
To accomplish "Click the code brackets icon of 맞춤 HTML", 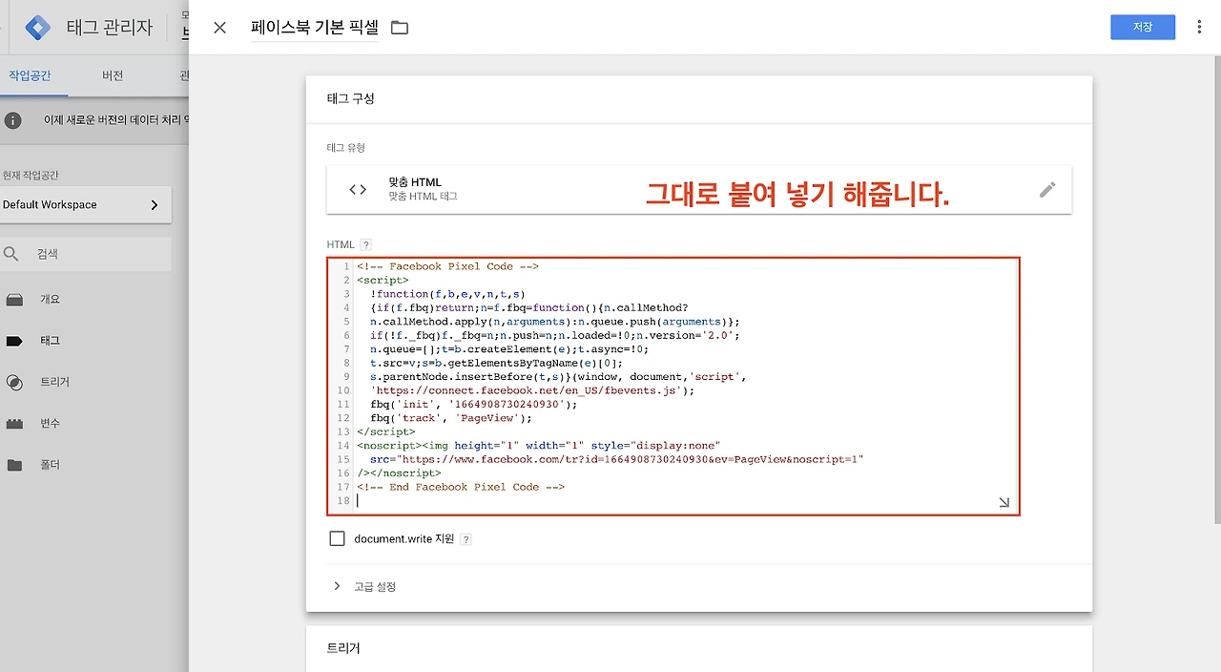I will point(358,189).
